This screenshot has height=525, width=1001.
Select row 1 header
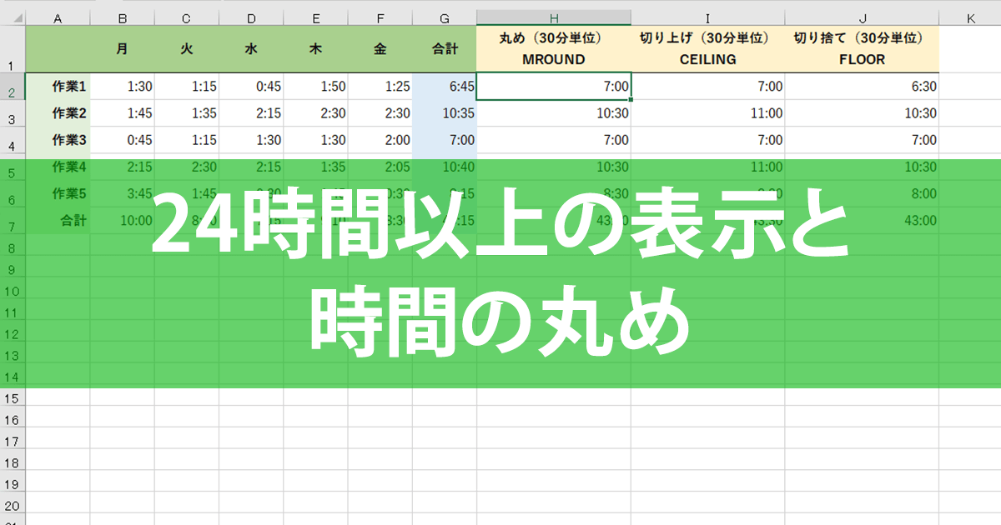[13, 49]
